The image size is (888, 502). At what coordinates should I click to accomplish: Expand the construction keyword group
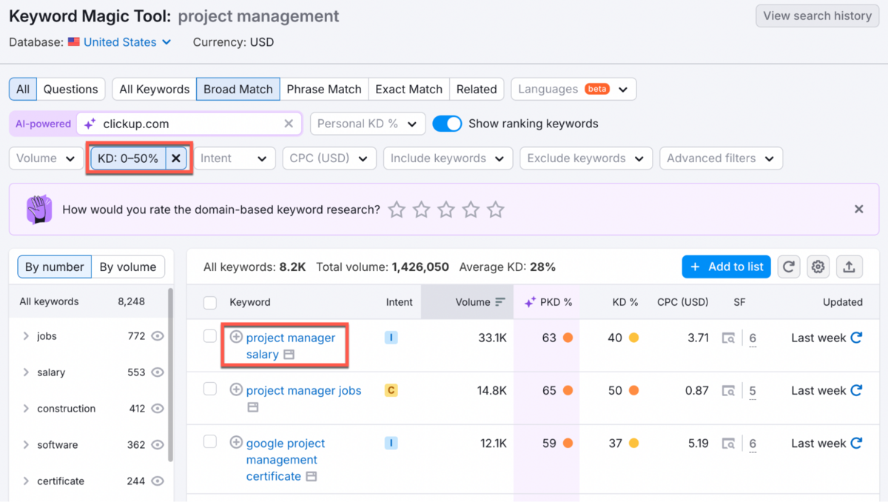point(27,409)
